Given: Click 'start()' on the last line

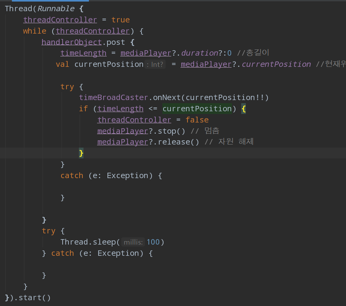Looking at the screenshot, I should 35,298.
